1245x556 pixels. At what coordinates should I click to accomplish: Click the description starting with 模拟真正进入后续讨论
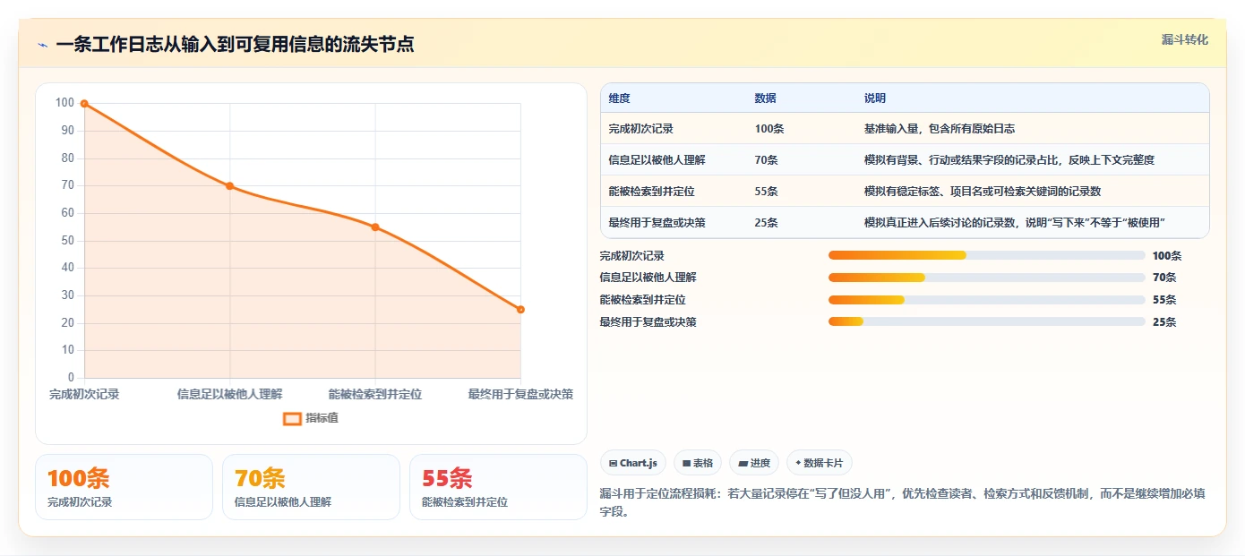click(1015, 223)
